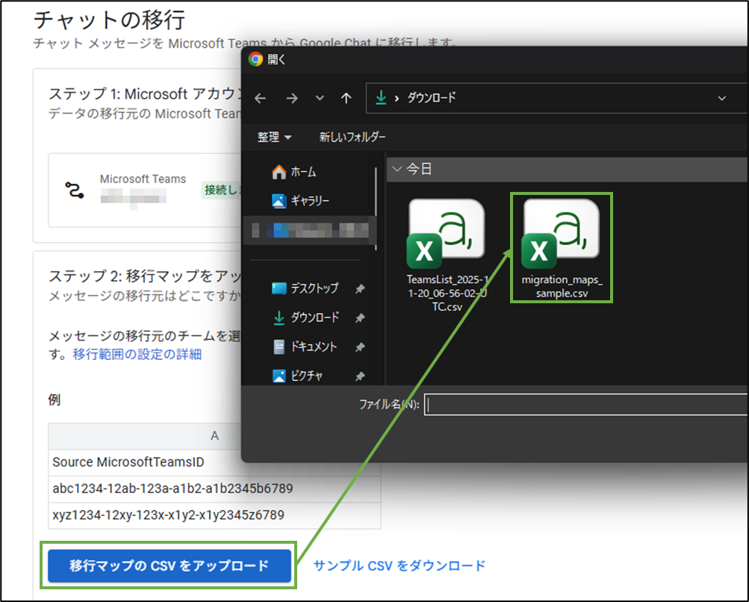Collapse the 今日 group header
The width and height of the screenshot is (749, 602).
click(397, 169)
